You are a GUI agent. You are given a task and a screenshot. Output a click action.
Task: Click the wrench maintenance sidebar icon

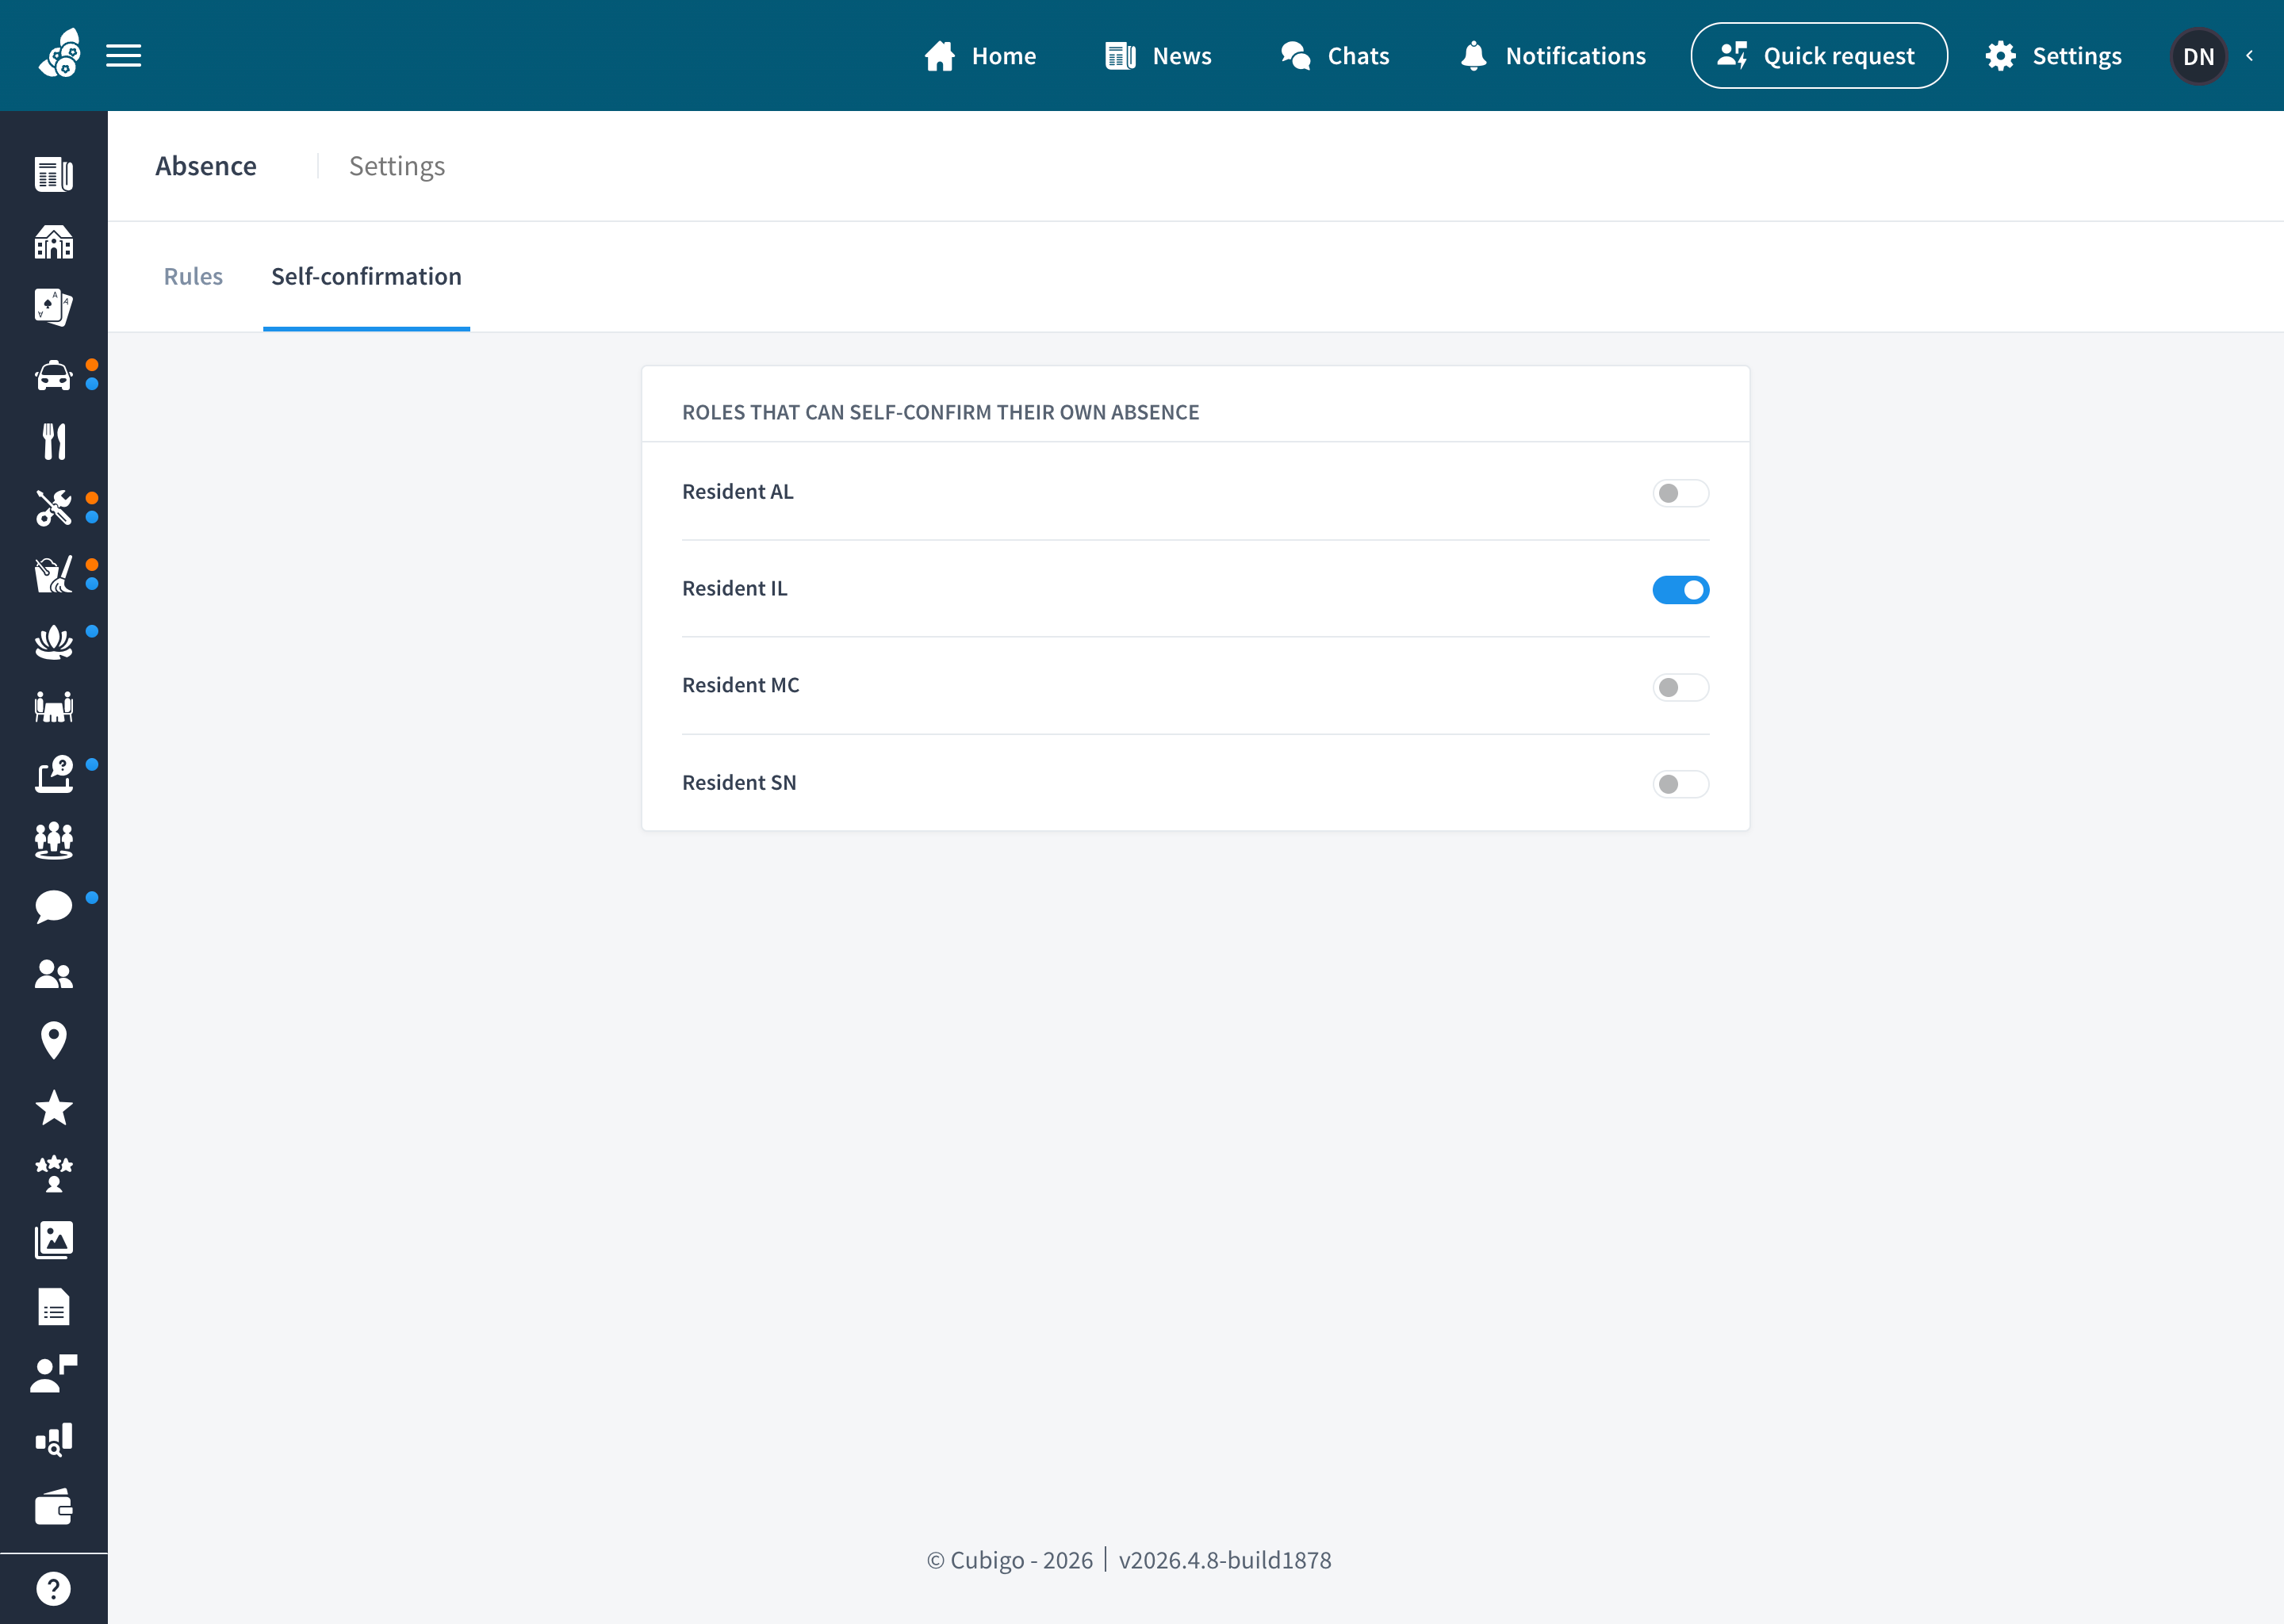[53, 508]
